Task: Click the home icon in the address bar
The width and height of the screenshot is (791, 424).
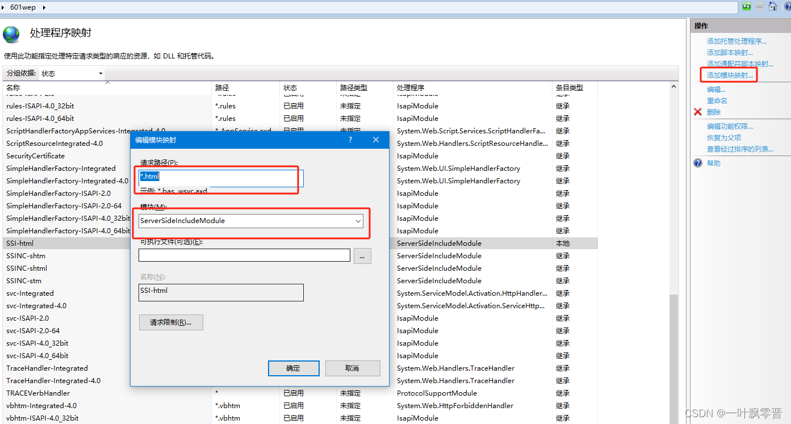Action: point(773,6)
